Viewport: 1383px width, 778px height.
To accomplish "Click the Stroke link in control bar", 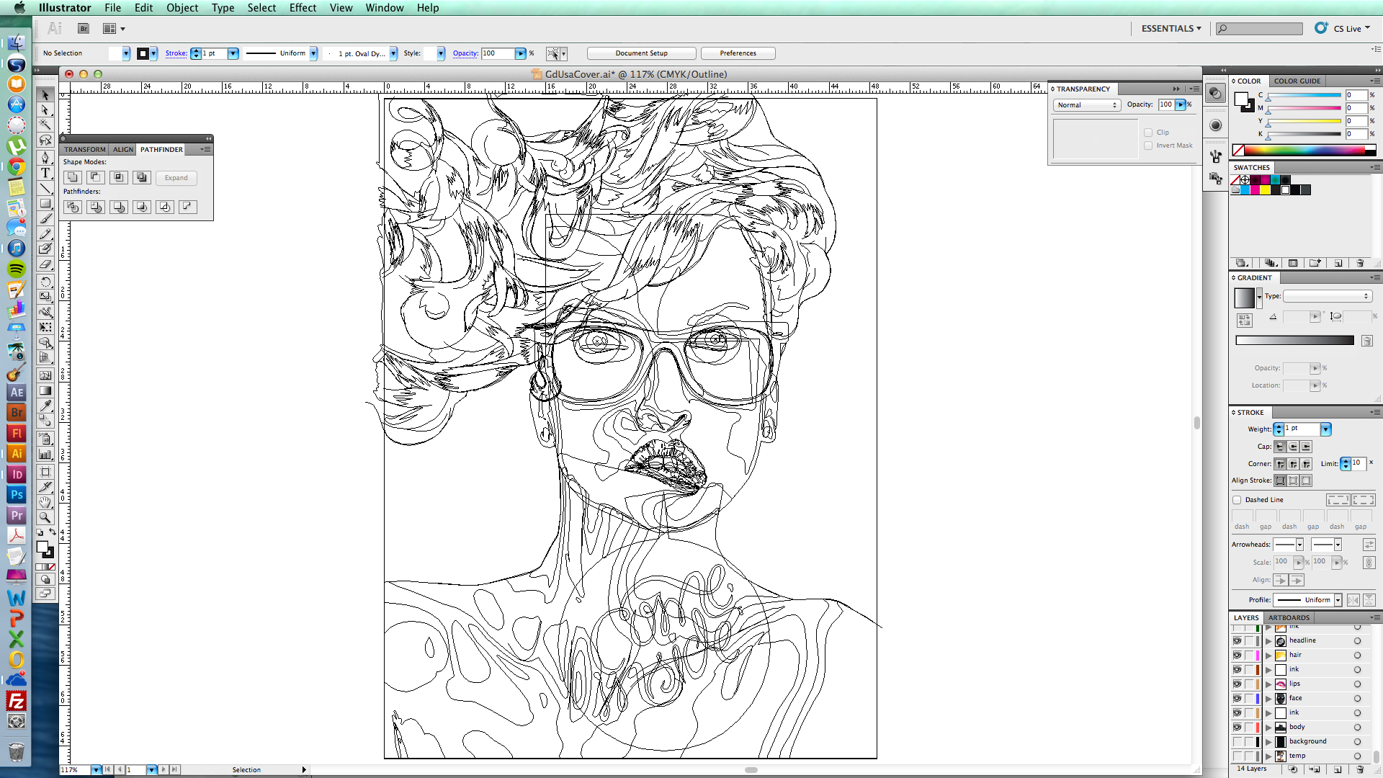I will click(x=176, y=53).
